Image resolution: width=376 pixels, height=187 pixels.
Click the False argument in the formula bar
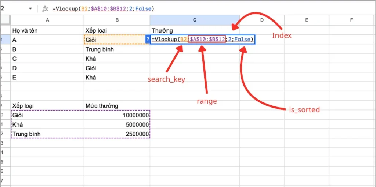(x=144, y=9)
